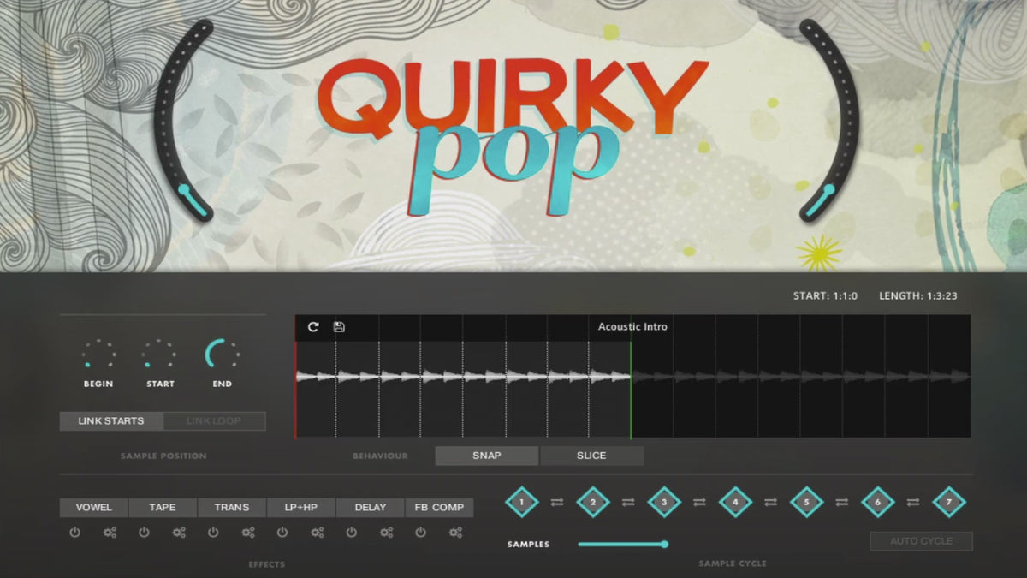1027x578 pixels.
Task: Enable LINK STARTS toggle
Action: (111, 421)
